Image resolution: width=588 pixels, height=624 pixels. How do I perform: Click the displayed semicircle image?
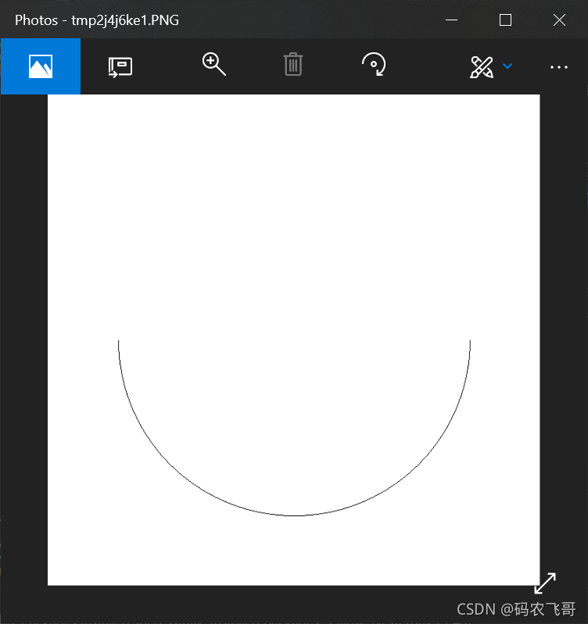(x=293, y=340)
